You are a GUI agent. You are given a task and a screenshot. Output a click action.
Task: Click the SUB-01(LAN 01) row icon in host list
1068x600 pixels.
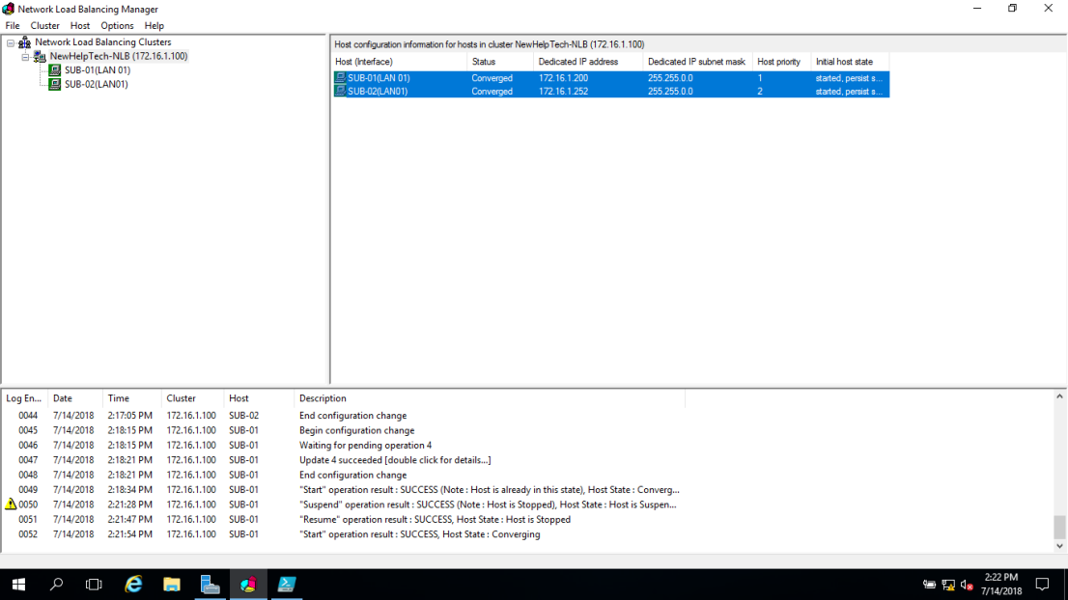pos(341,77)
